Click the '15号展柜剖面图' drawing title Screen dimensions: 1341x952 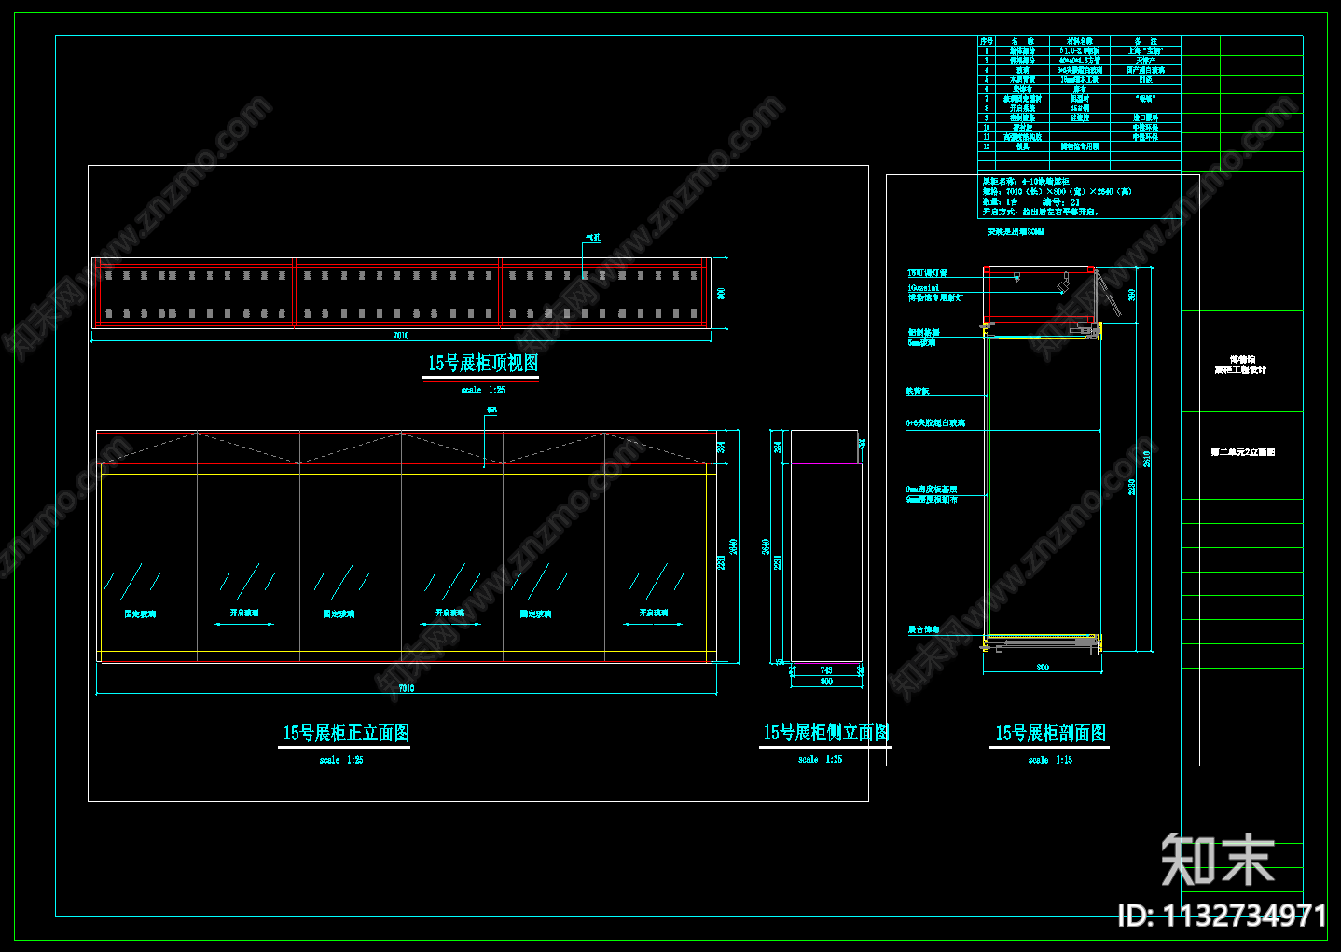point(1051,733)
